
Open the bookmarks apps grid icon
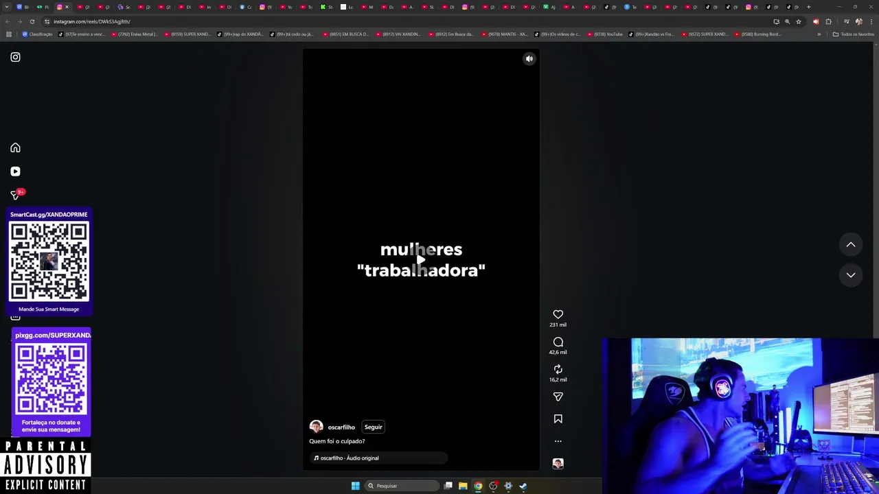pos(8,34)
